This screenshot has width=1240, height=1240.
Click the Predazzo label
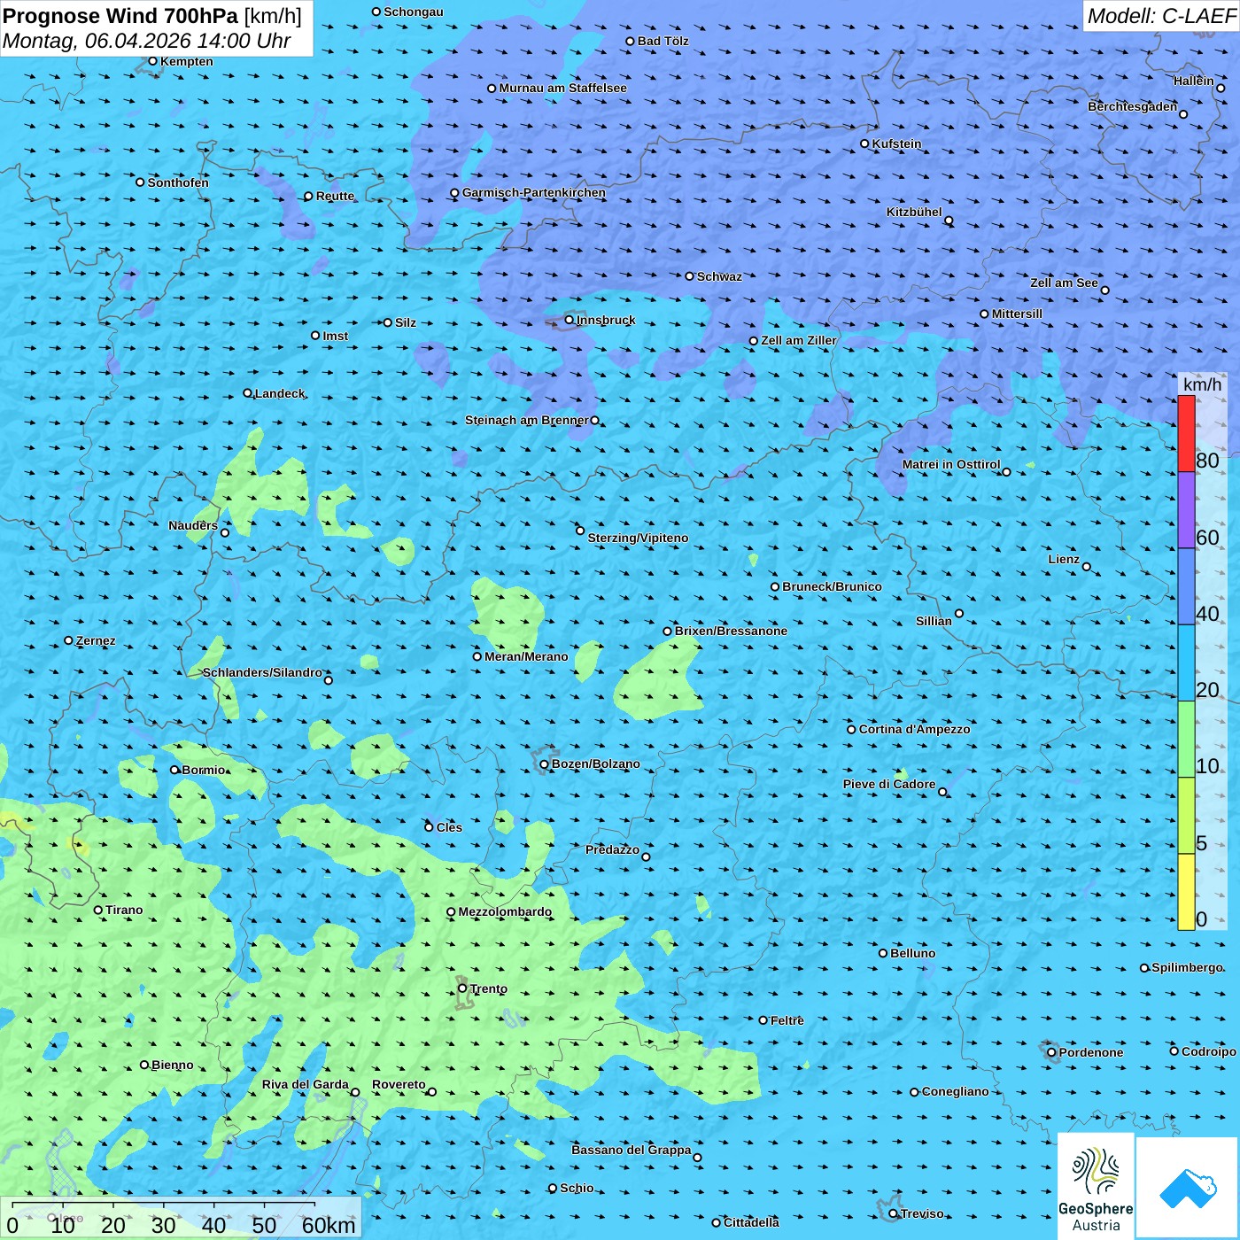coord(612,849)
